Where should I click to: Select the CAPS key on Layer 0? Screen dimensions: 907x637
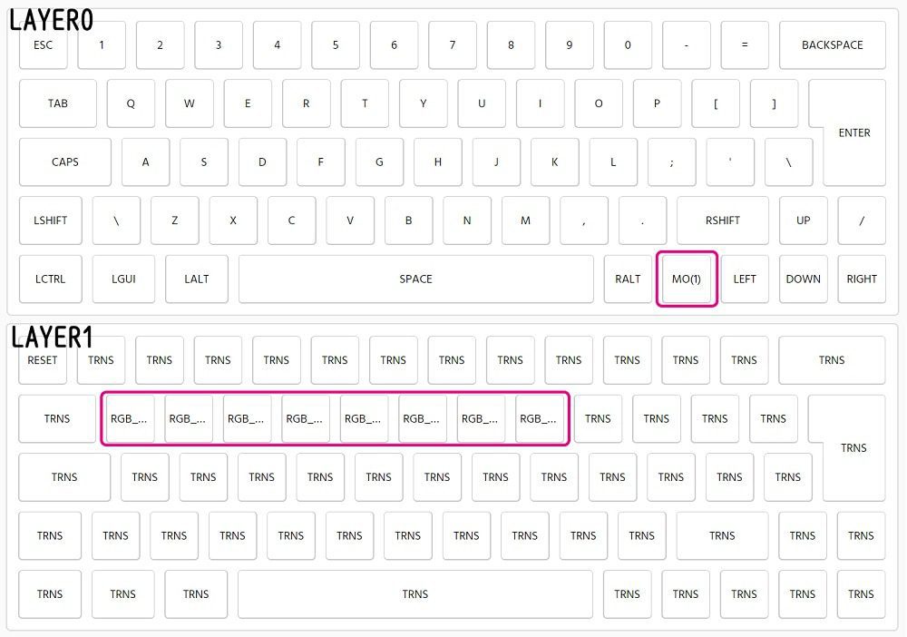(64, 162)
